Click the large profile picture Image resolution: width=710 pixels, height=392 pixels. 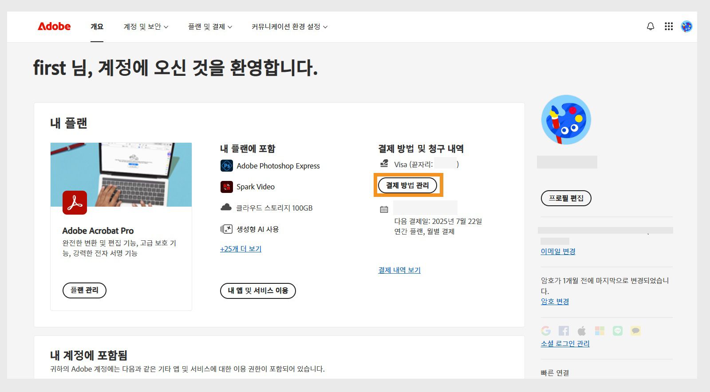click(x=566, y=120)
